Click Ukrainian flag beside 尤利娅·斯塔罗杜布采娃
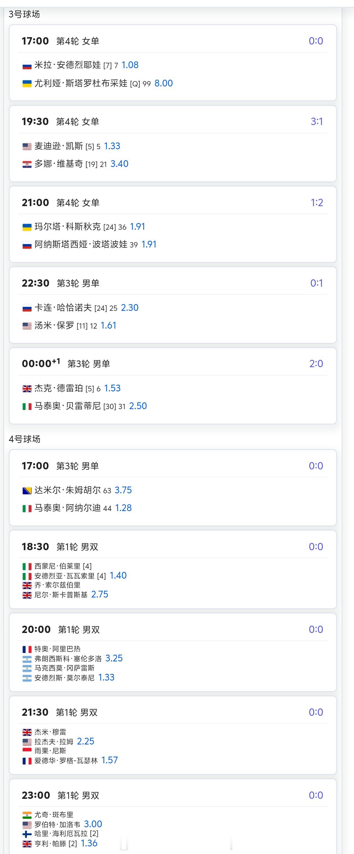Image resolution: width=354 pixels, height=854 pixels. pyautogui.click(x=27, y=84)
